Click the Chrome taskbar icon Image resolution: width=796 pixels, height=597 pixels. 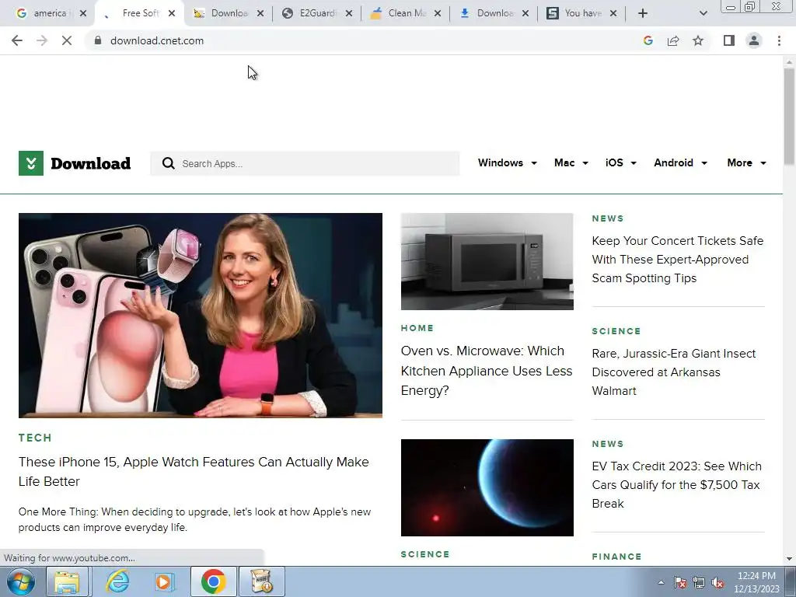tap(214, 581)
